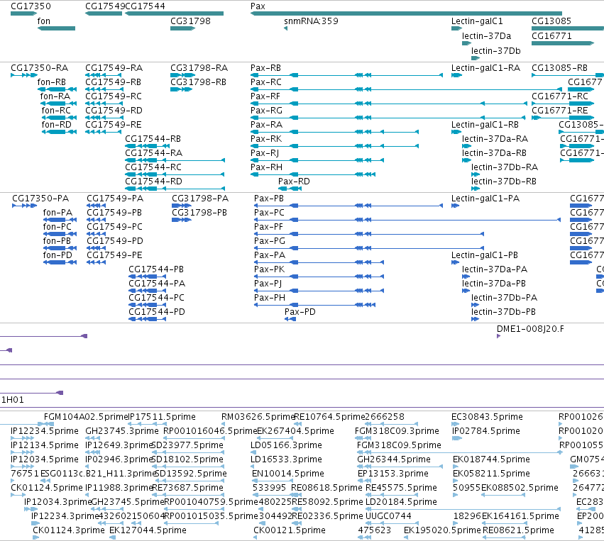Screen dimensions: 604x541
Task: Select the SD18102.5prime EST label
Action: pos(188,459)
